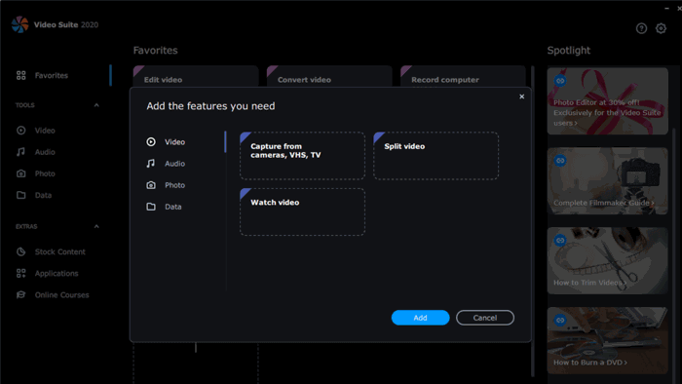Click the Cancel button
The width and height of the screenshot is (682, 384).
click(485, 318)
